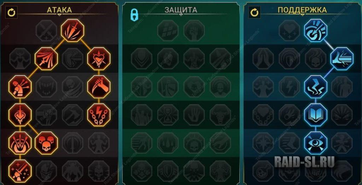Select the eye mastery in Поддержка
This screenshot has height=185, width=362.
coord(316,143)
